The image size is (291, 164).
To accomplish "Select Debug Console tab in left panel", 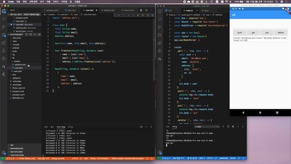I will click(x=60, y=127).
